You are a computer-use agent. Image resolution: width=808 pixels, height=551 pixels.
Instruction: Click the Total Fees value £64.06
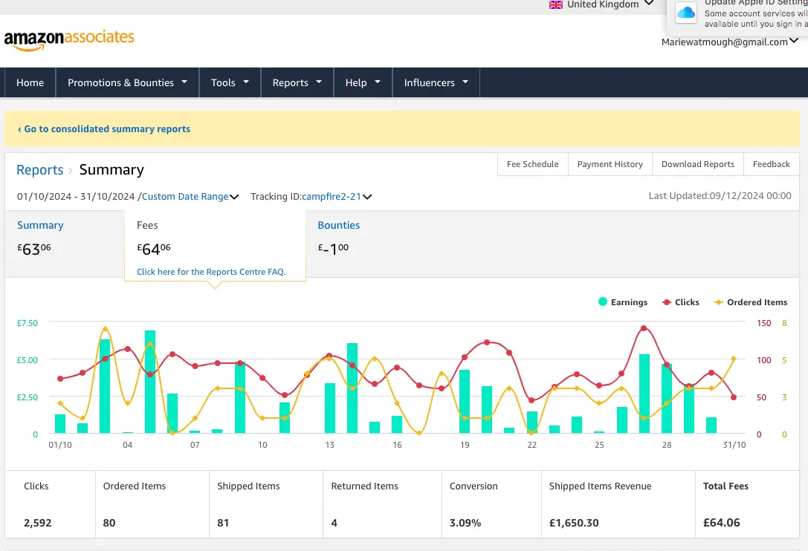tap(722, 523)
